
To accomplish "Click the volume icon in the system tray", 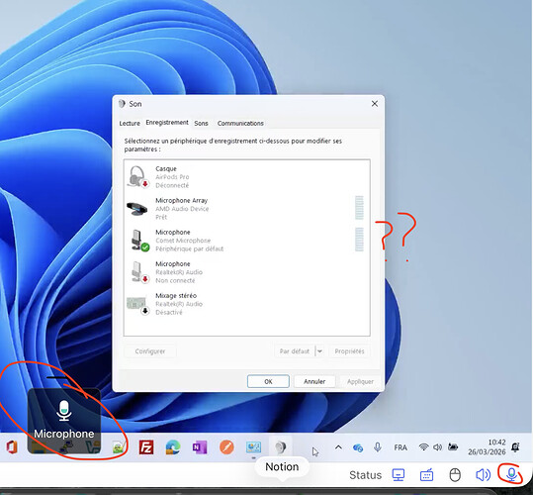I will click(437, 447).
